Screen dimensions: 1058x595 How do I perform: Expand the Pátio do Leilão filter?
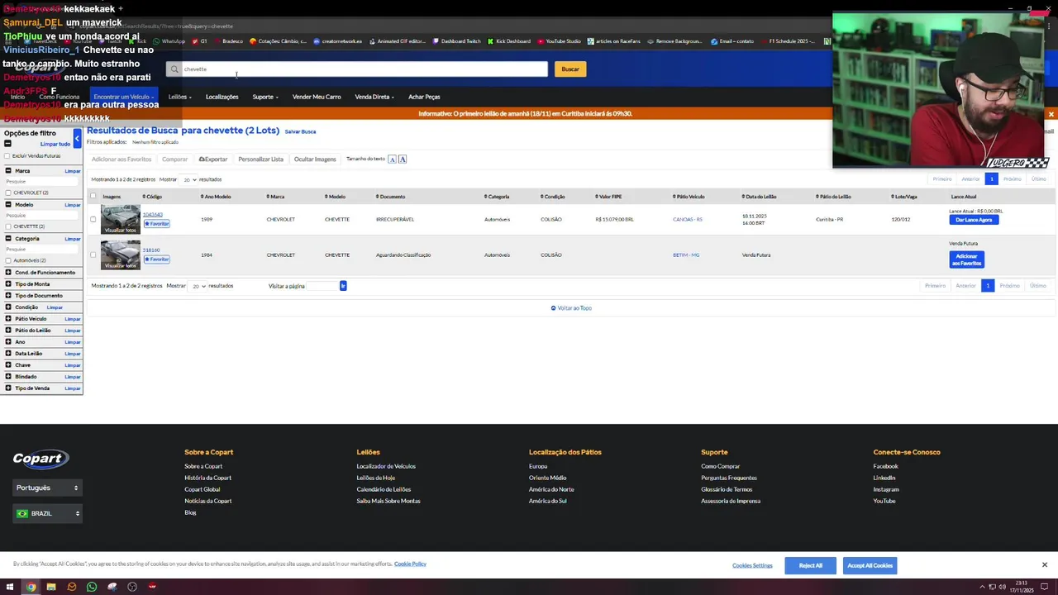coord(8,331)
